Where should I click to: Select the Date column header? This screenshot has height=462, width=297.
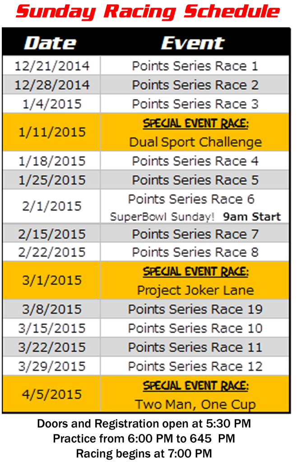point(50,43)
